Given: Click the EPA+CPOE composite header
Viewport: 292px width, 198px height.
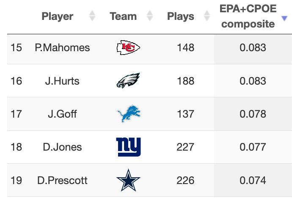Looking at the screenshot, I should click(248, 16).
